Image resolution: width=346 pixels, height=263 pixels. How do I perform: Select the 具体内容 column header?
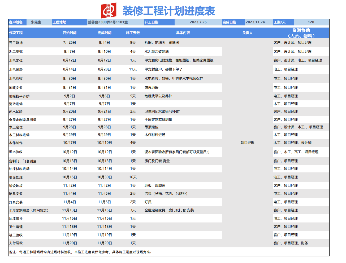183,33
